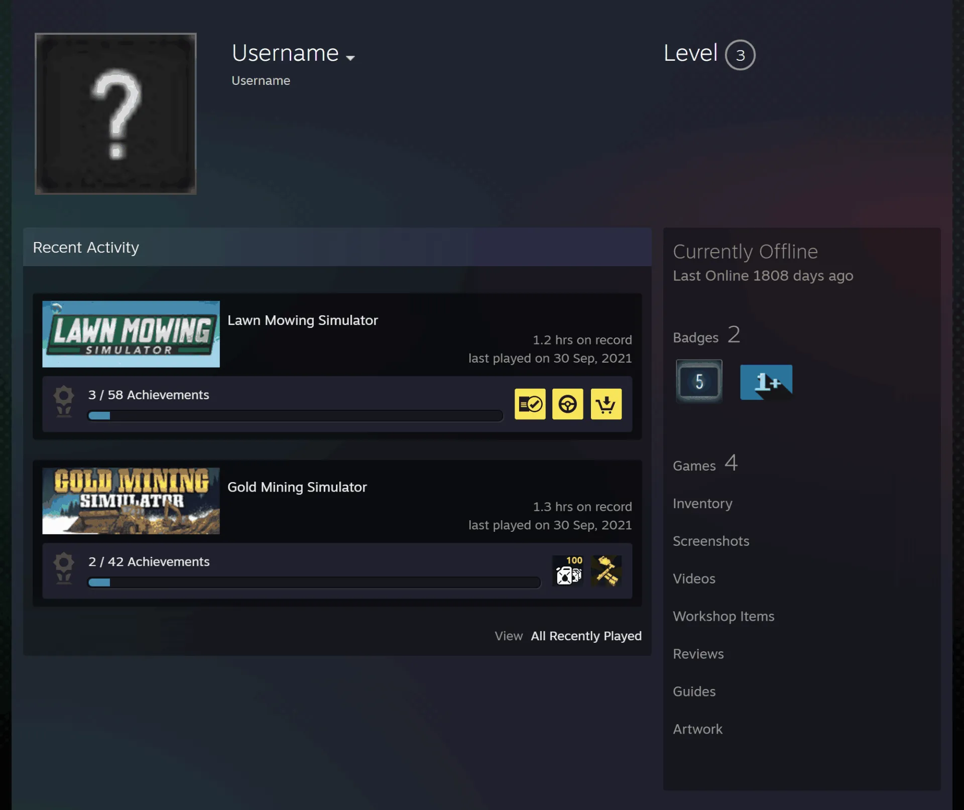Image resolution: width=964 pixels, height=810 pixels.
Task: Click the Gold Mining hammer achievement icon
Action: point(606,570)
